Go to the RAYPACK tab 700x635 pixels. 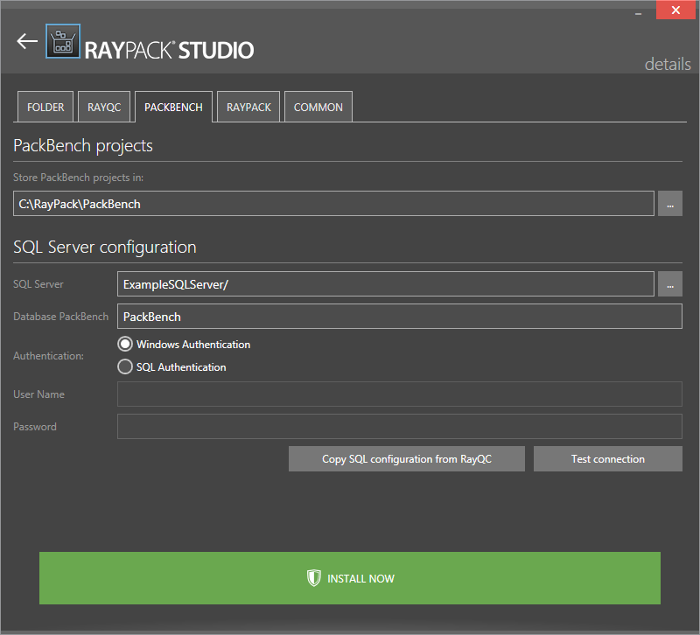[248, 108]
